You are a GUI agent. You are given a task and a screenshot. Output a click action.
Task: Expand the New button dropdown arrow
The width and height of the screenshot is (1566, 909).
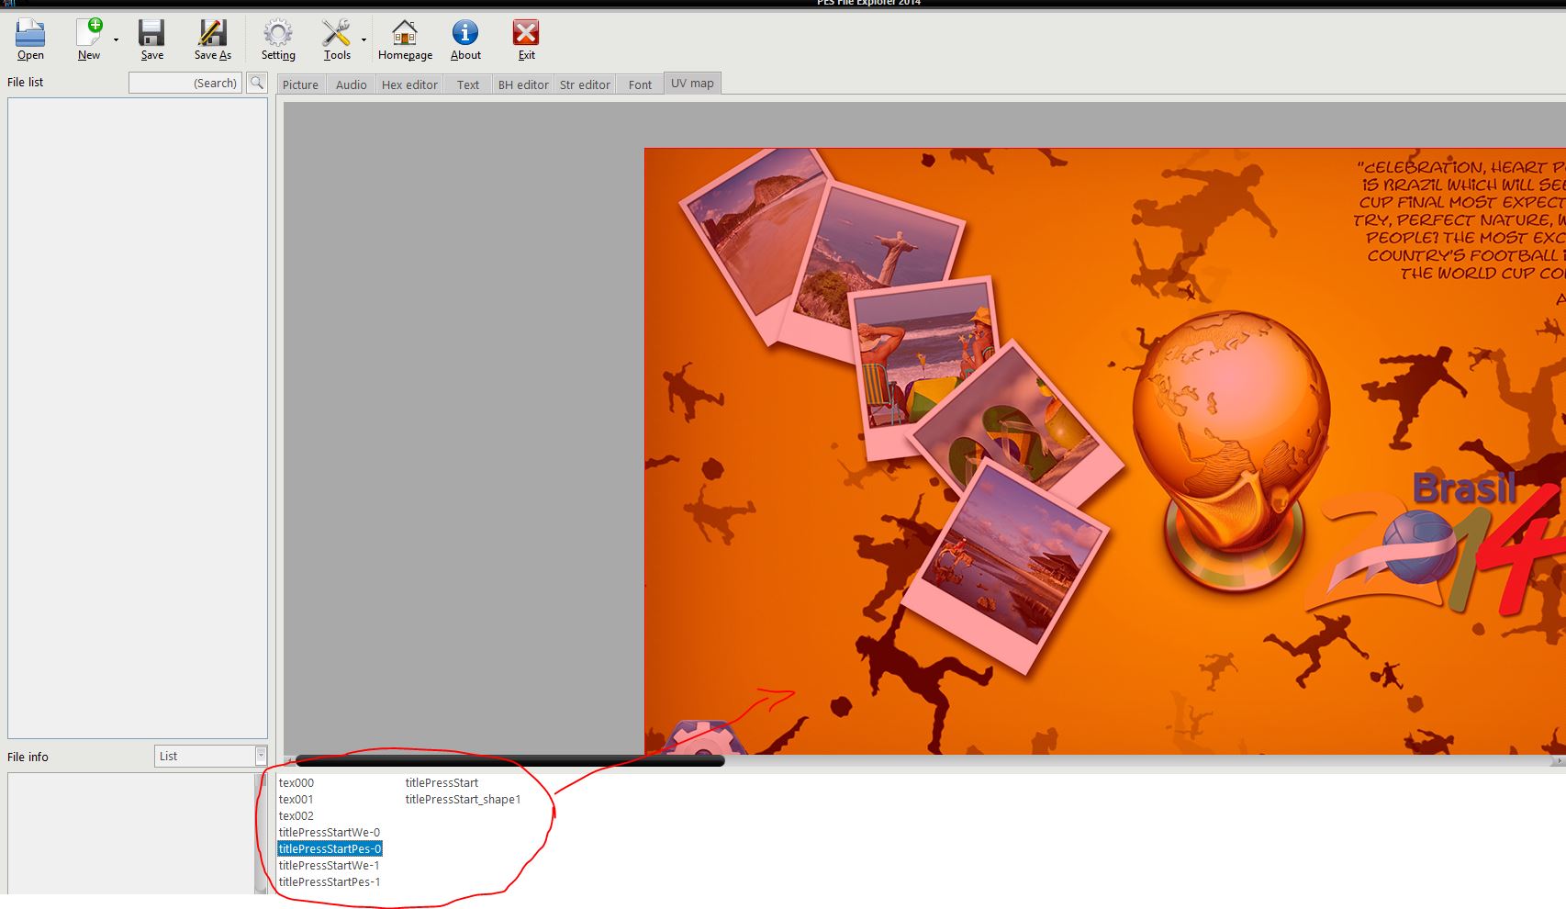(116, 39)
